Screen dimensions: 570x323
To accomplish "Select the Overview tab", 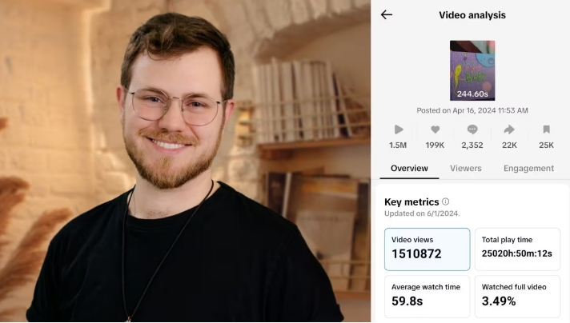I will click(x=409, y=169).
